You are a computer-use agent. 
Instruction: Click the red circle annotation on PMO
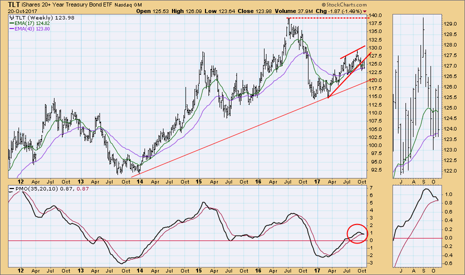(x=357, y=233)
